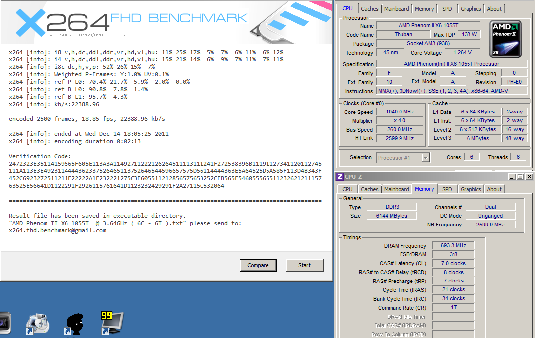Screen dimensions: 535x338
Task: Click the AMD Phenom II processor logo
Action: 505,39
